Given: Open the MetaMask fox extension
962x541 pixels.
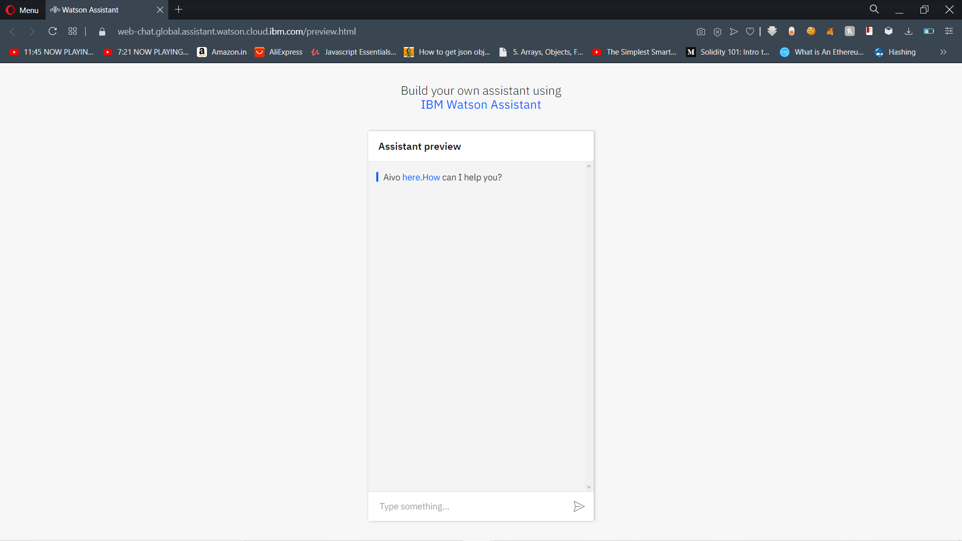Looking at the screenshot, I should click(830, 32).
